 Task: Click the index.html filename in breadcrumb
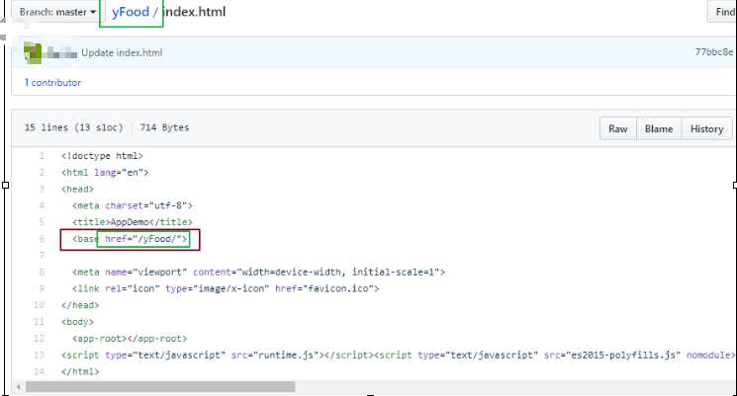coord(195,12)
